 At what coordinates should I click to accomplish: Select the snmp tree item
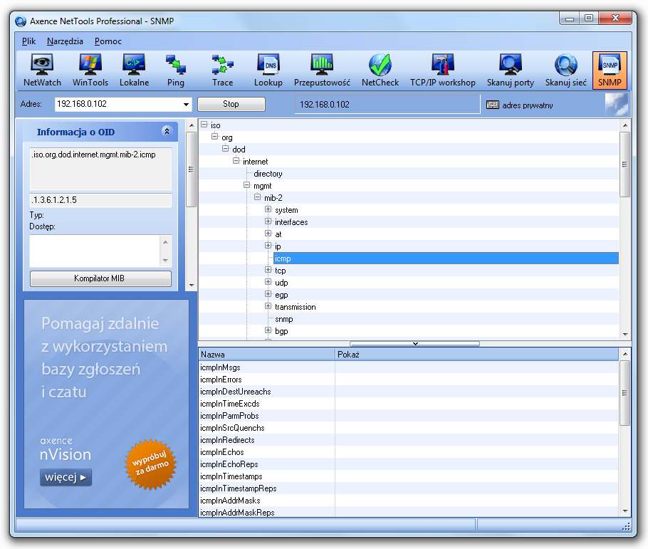click(284, 319)
